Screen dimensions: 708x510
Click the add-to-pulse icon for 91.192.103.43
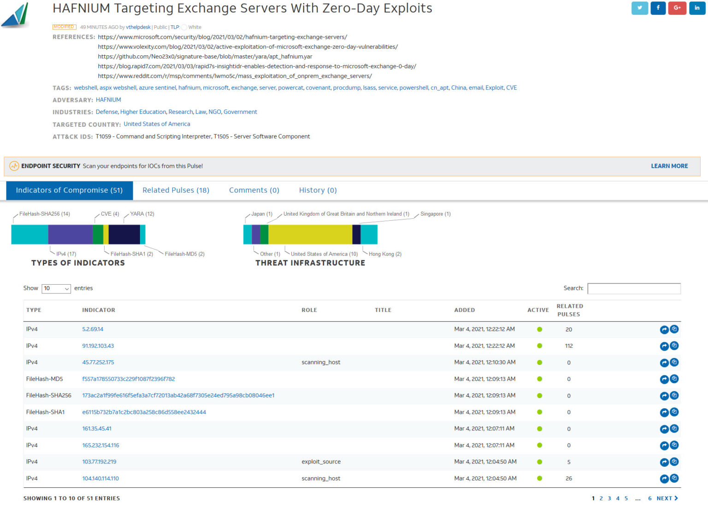674,346
